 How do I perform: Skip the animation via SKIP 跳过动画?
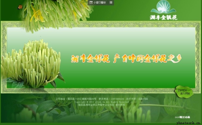182,117
